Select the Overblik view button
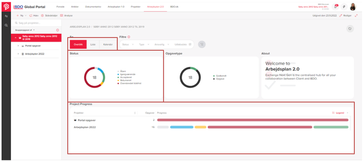This screenshot has height=161, width=364. 78,44
